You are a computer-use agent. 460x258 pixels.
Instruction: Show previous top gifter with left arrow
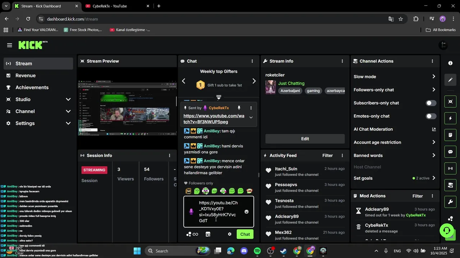pos(184,81)
